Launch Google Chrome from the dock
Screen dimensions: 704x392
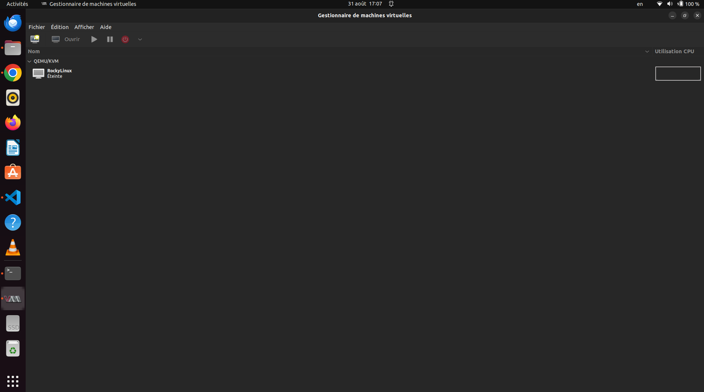(13, 73)
